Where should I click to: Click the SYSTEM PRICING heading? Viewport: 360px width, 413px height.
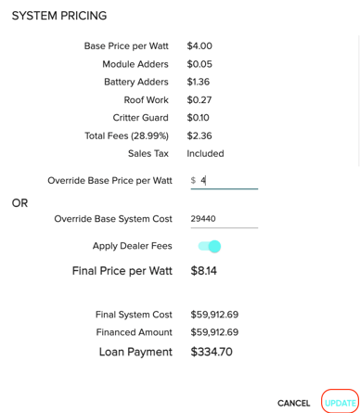(x=59, y=16)
